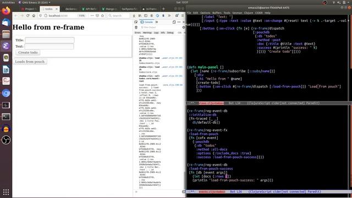Open OBS Studio from the dock
Viewport: 352px width, 198px height.
6,140
